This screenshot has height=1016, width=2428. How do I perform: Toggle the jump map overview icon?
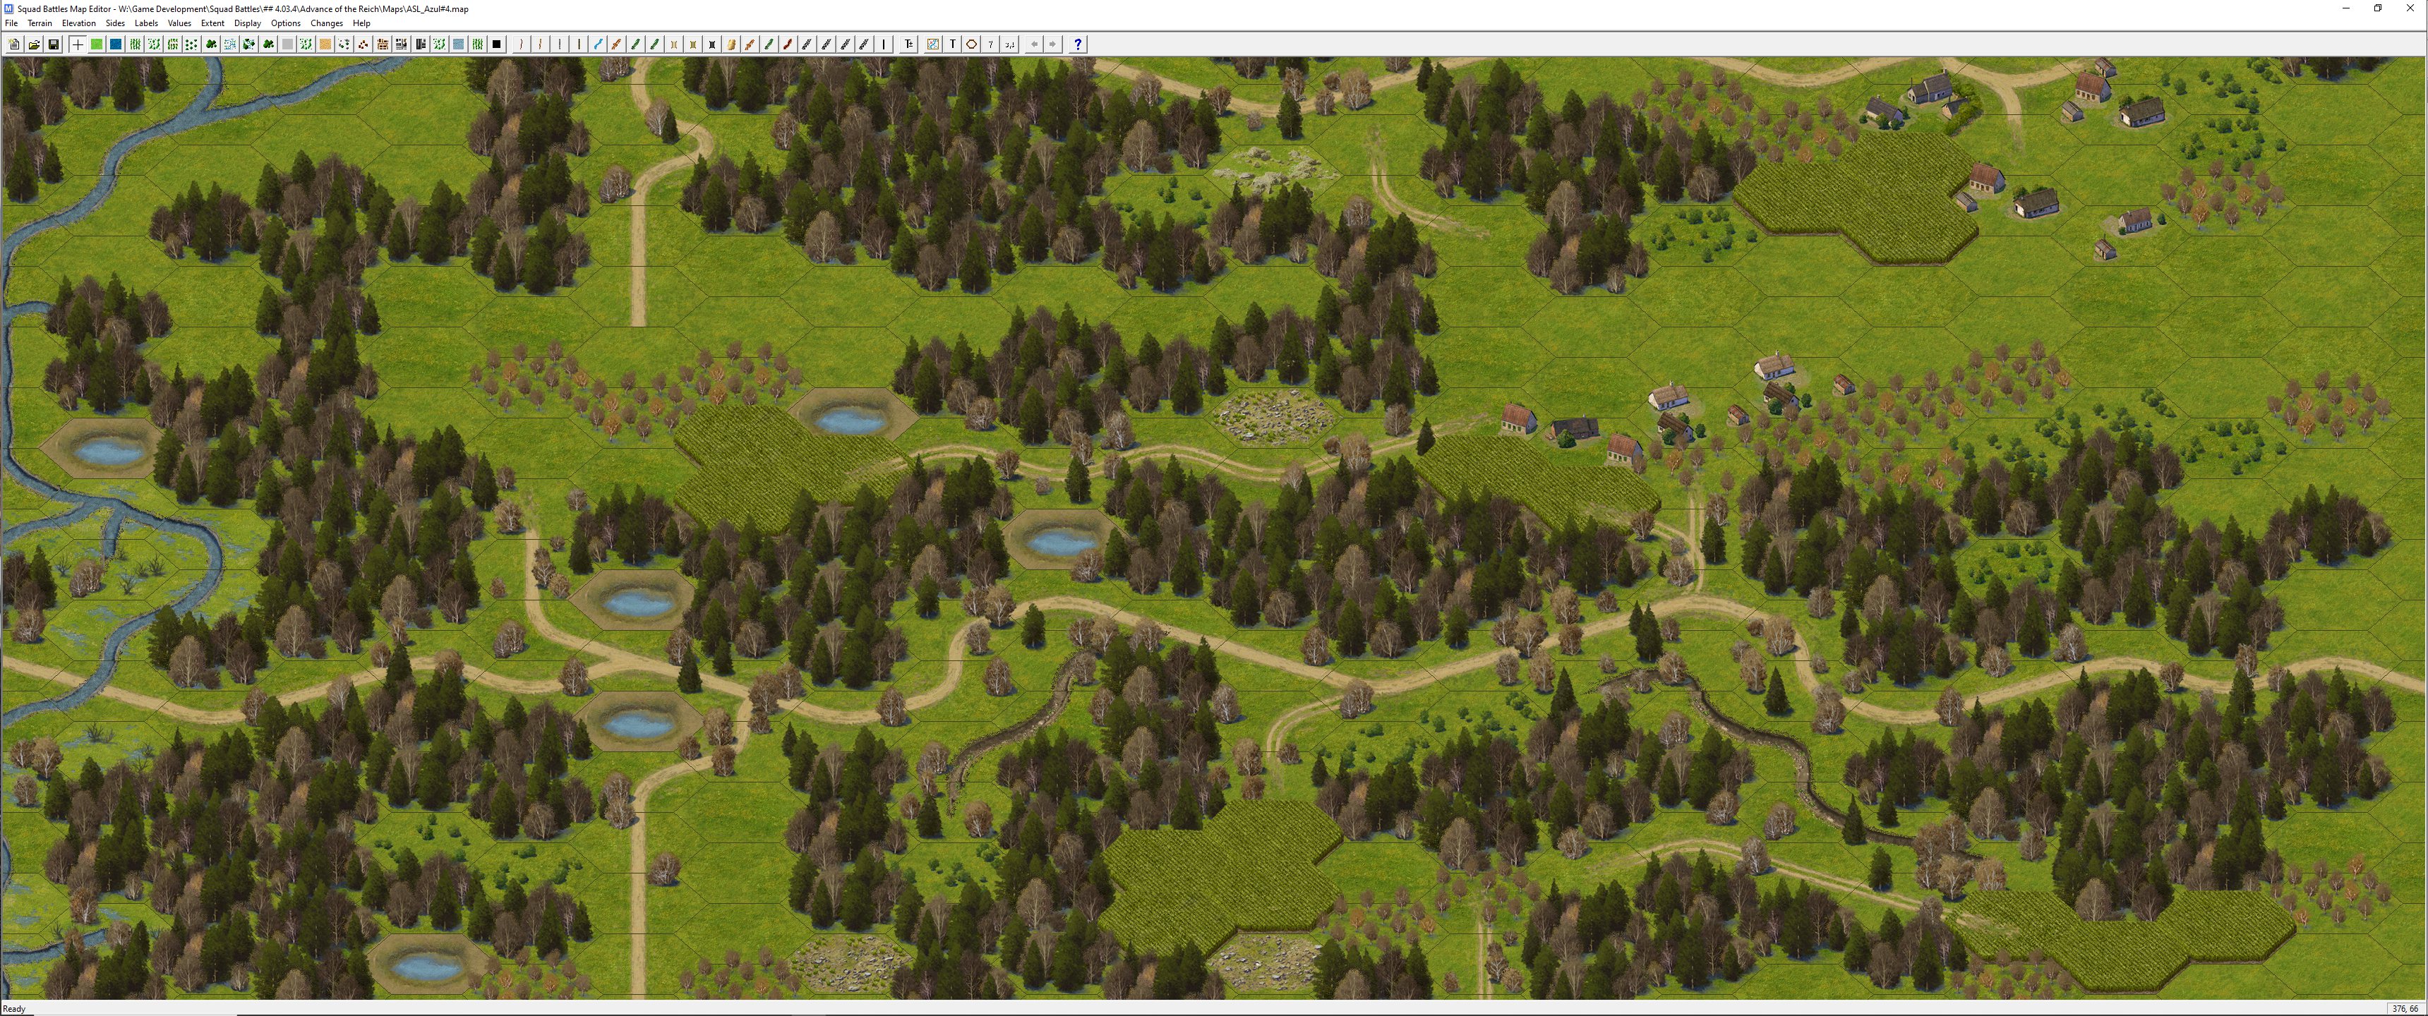[932, 44]
